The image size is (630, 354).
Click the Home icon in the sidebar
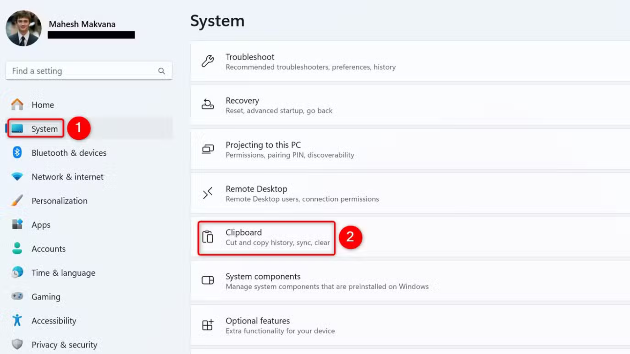click(x=17, y=105)
